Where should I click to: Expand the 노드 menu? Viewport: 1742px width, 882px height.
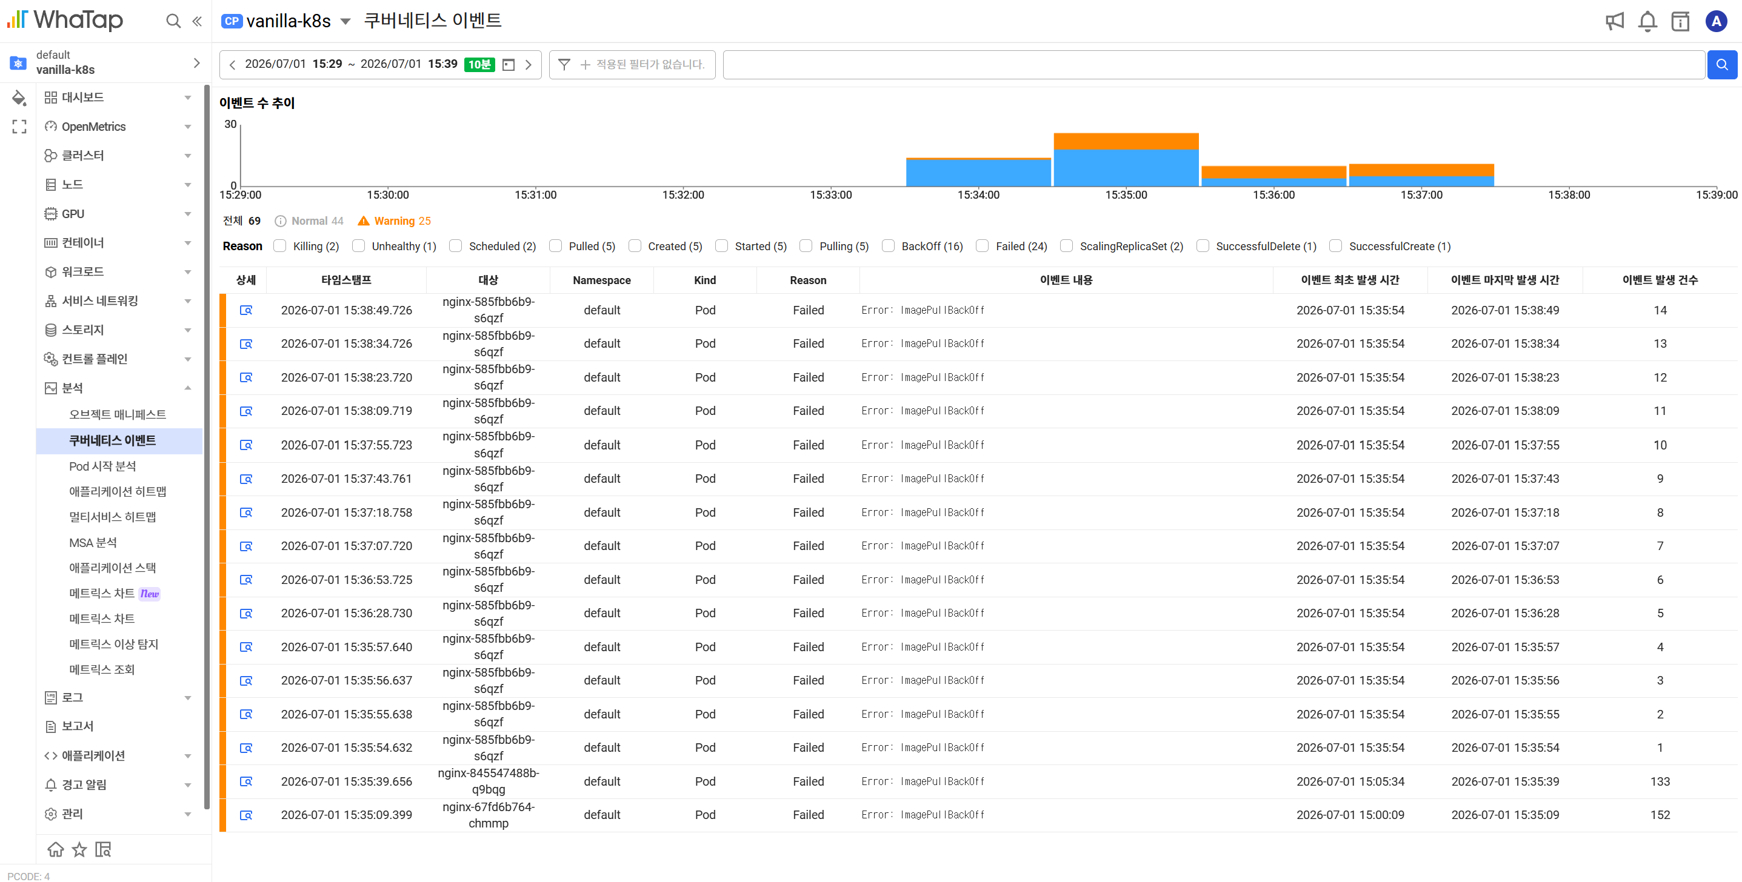click(187, 185)
